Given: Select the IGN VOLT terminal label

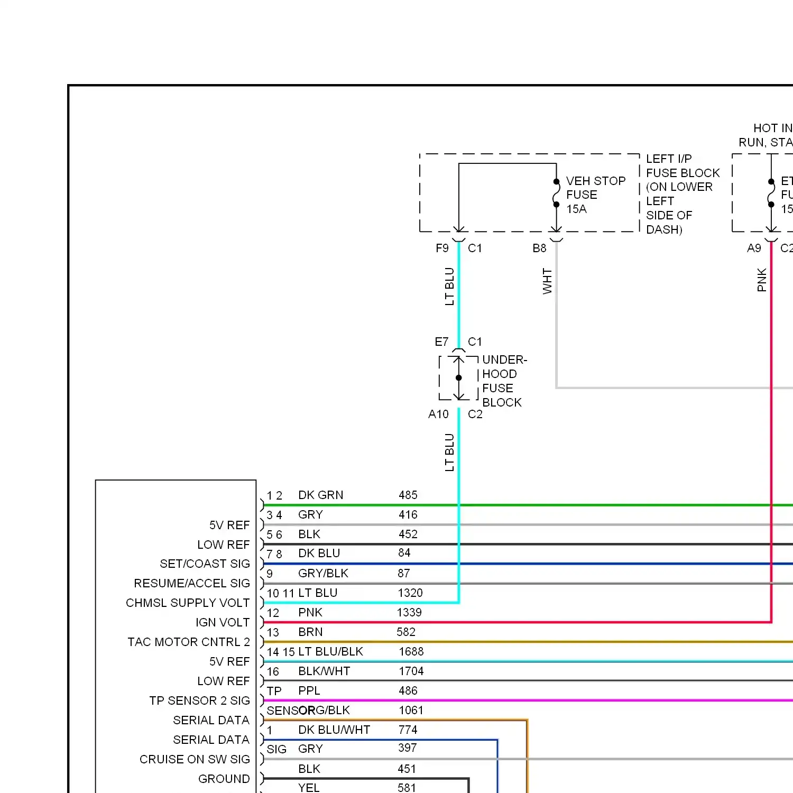Looking at the screenshot, I should [x=223, y=622].
